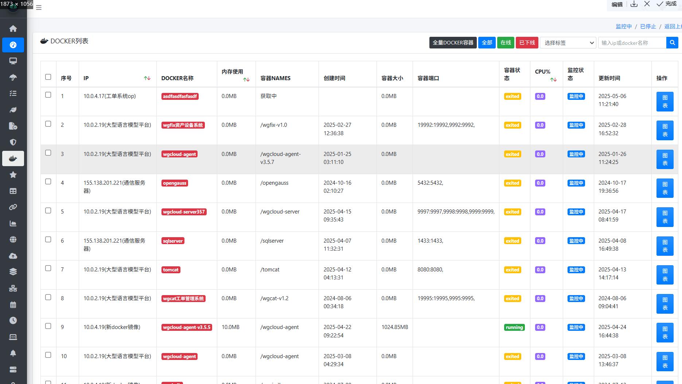Open the globe monitoring icon in the sidebar
The width and height of the screenshot is (682, 384).
13,239
